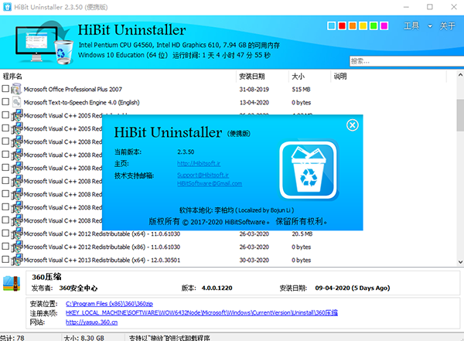
Task: Click the icon of Visual C++ 2012 (x86) row
Action: (x=17, y=247)
